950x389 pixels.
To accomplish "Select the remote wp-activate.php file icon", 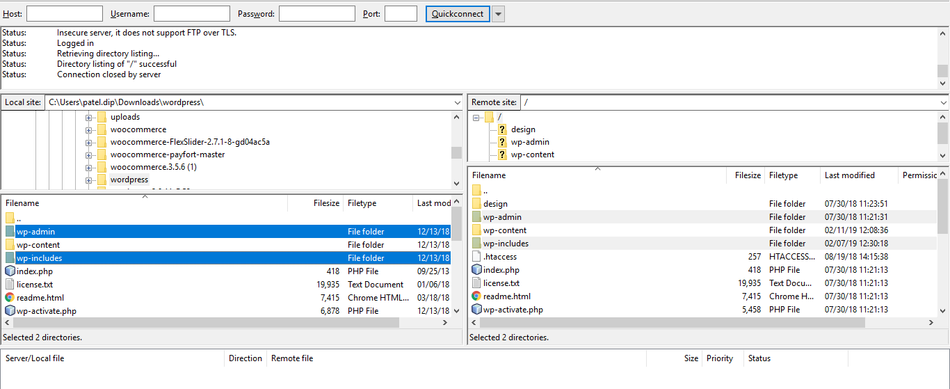I will click(476, 310).
